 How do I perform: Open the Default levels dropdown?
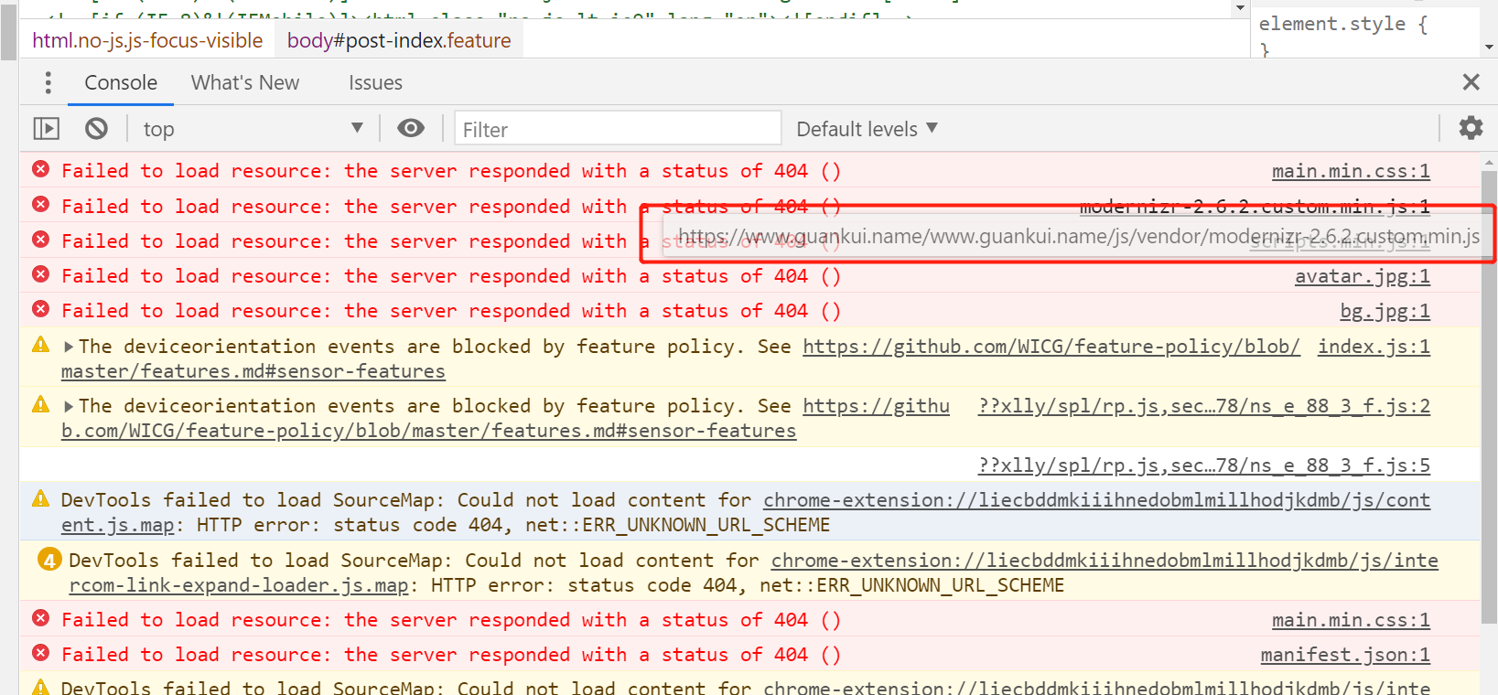pyautogui.click(x=867, y=129)
